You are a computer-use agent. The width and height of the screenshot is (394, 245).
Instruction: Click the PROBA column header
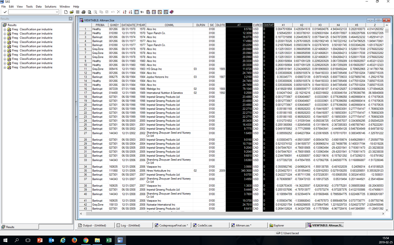pos(100,25)
